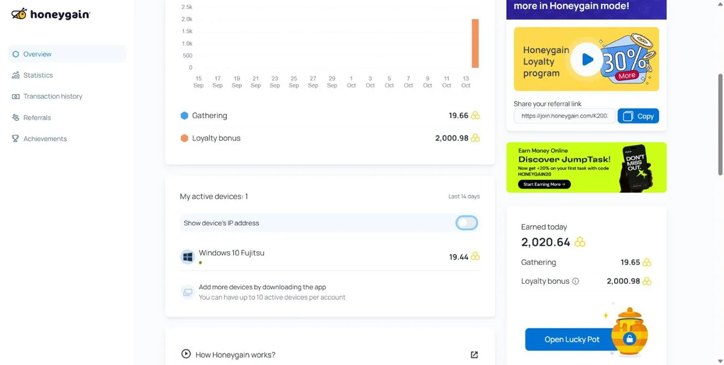Select the Windows 10 Fujitsu device icon
Screen dimensions: 724x365
pos(188,257)
